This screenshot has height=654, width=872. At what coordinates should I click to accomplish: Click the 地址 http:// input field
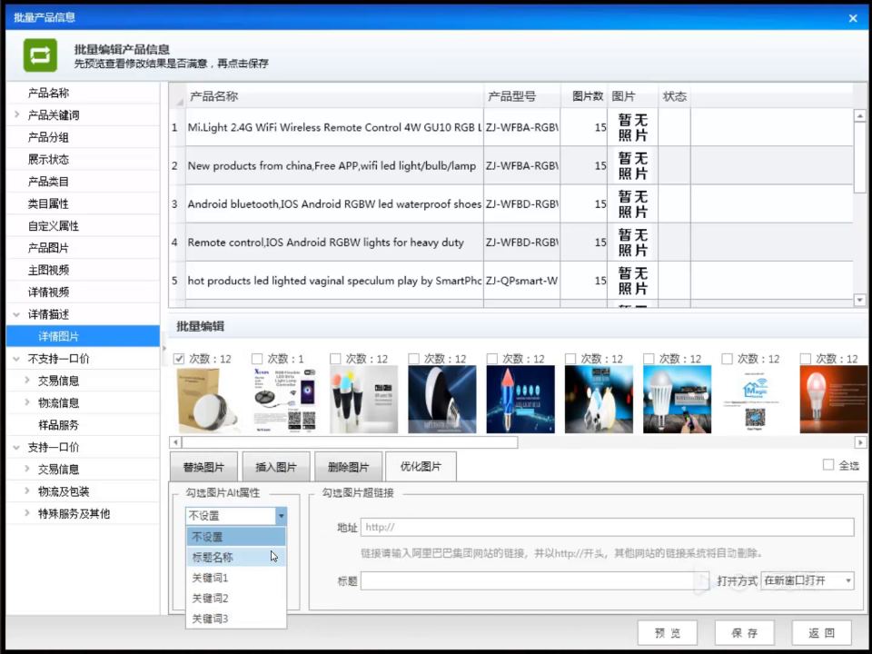tap(608, 527)
